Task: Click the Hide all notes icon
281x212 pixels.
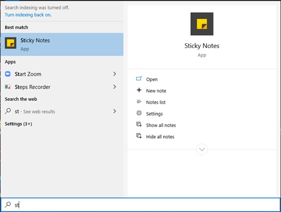Action: point(139,136)
